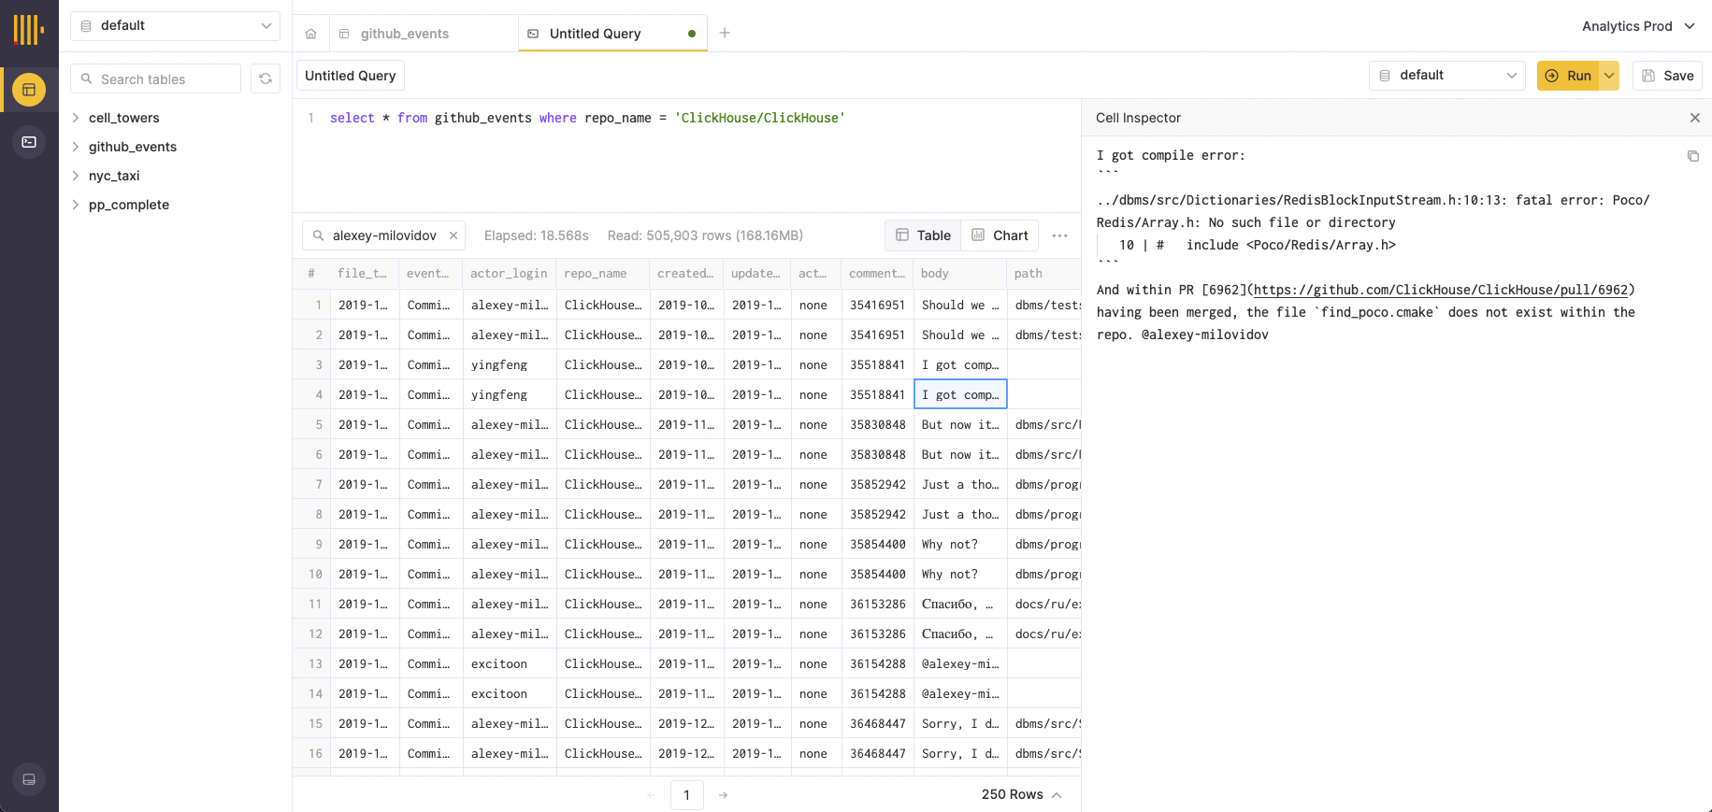Open the Analytics Prod service dropdown
The width and height of the screenshot is (1712, 812).
(x=1638, y=26)
